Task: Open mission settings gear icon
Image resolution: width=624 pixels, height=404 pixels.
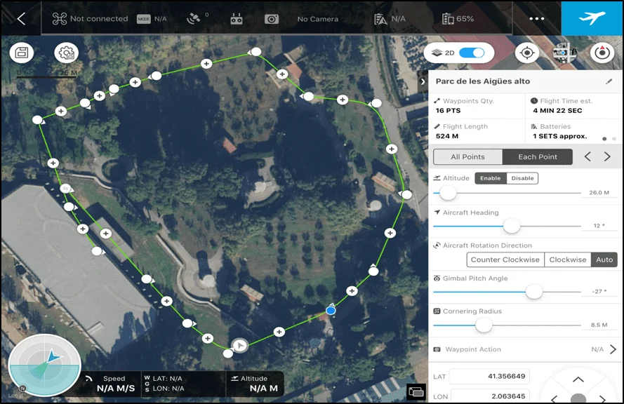Action: [x=66, y=53]
